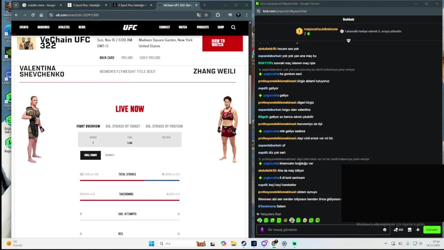This screenshot has height=250, width=444.
Task: Open Podcasts link in UFC header
Action: 203,27
